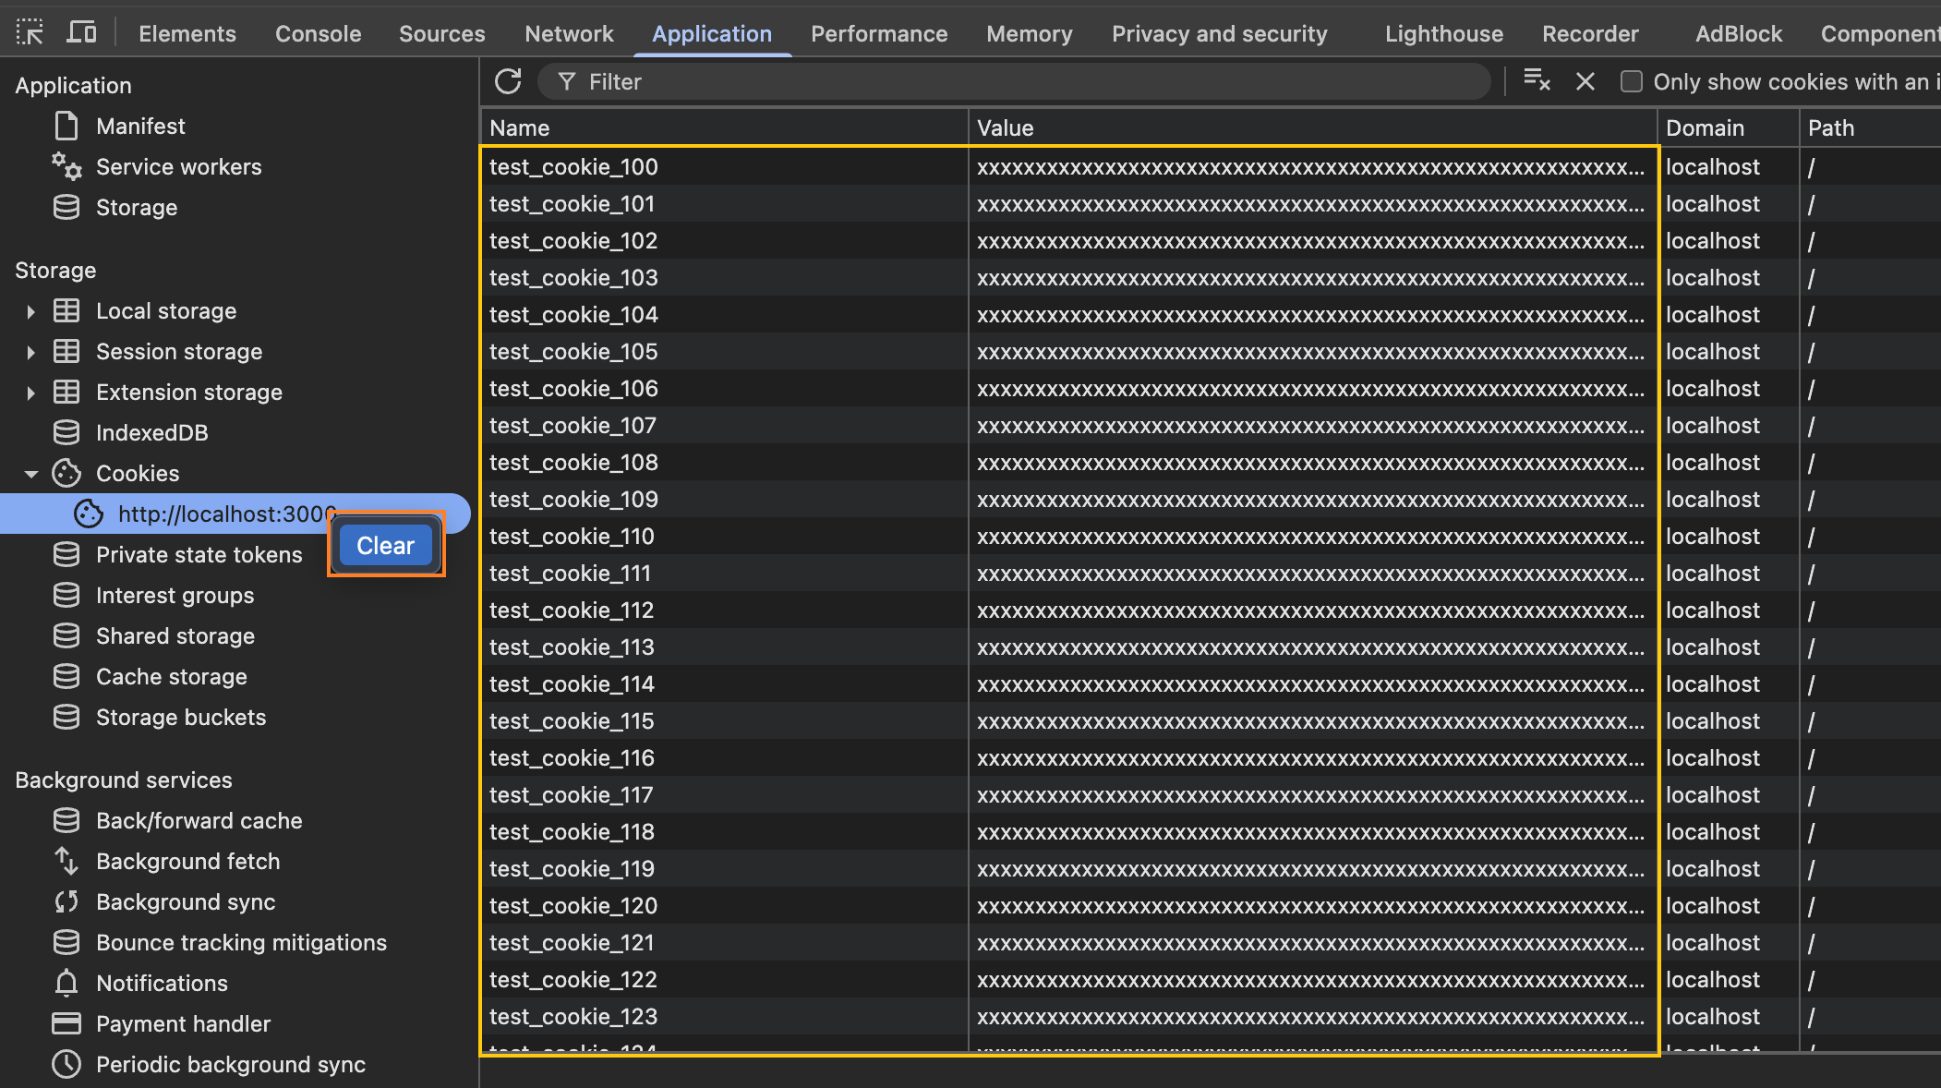
Task: Click the Payment handler card icon
Action: coord(66,1023)
